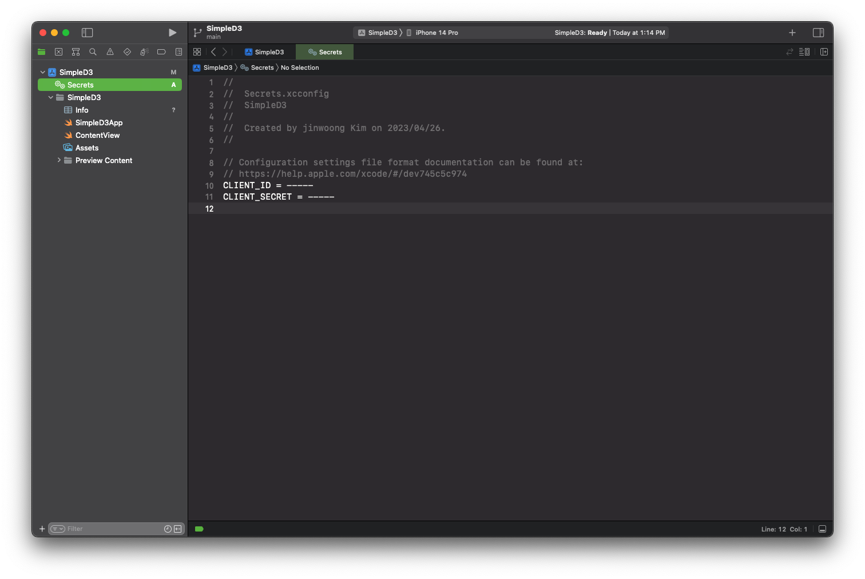Expand the Preview Content folder

click(58, 160)
